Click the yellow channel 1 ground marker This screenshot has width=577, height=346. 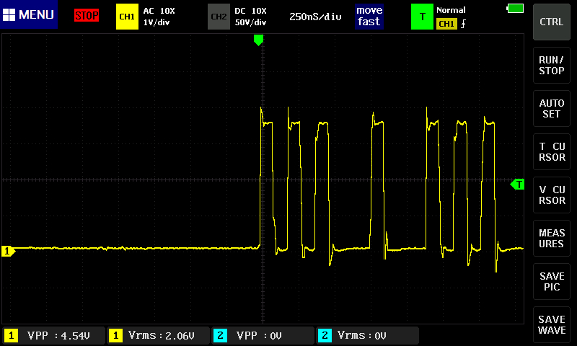click(9, 251)
